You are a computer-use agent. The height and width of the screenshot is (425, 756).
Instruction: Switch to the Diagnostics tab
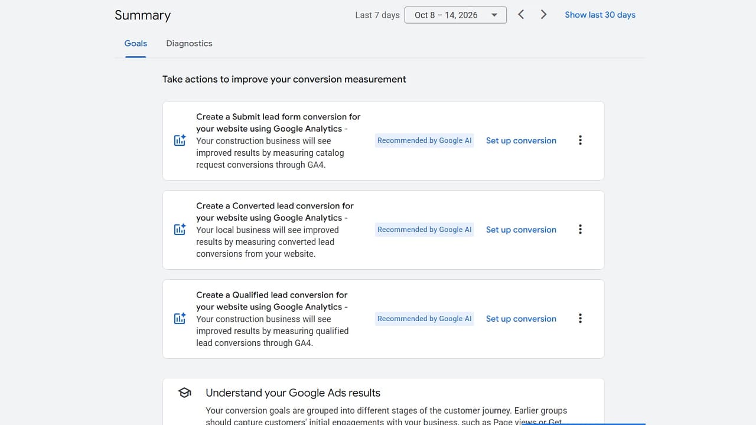click(x=189, y=44)
